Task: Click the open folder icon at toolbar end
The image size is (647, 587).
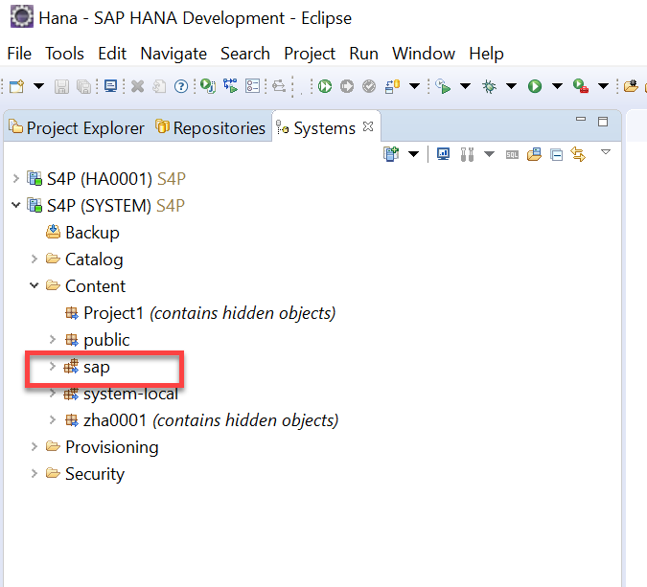Action: [x=631, y=86]
